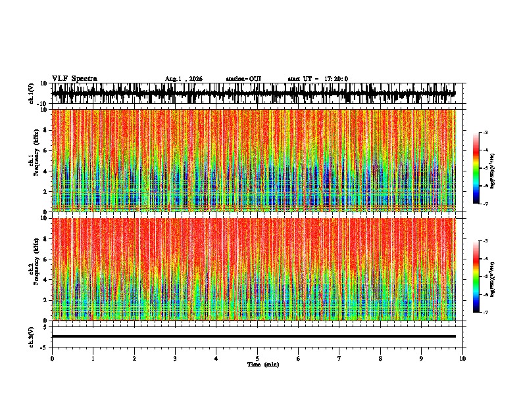Image resolution: width=521 pixels, height=402 pixels.
Task: Click the "-7" label on ch.1 color bar
Action: click(485, 204)
